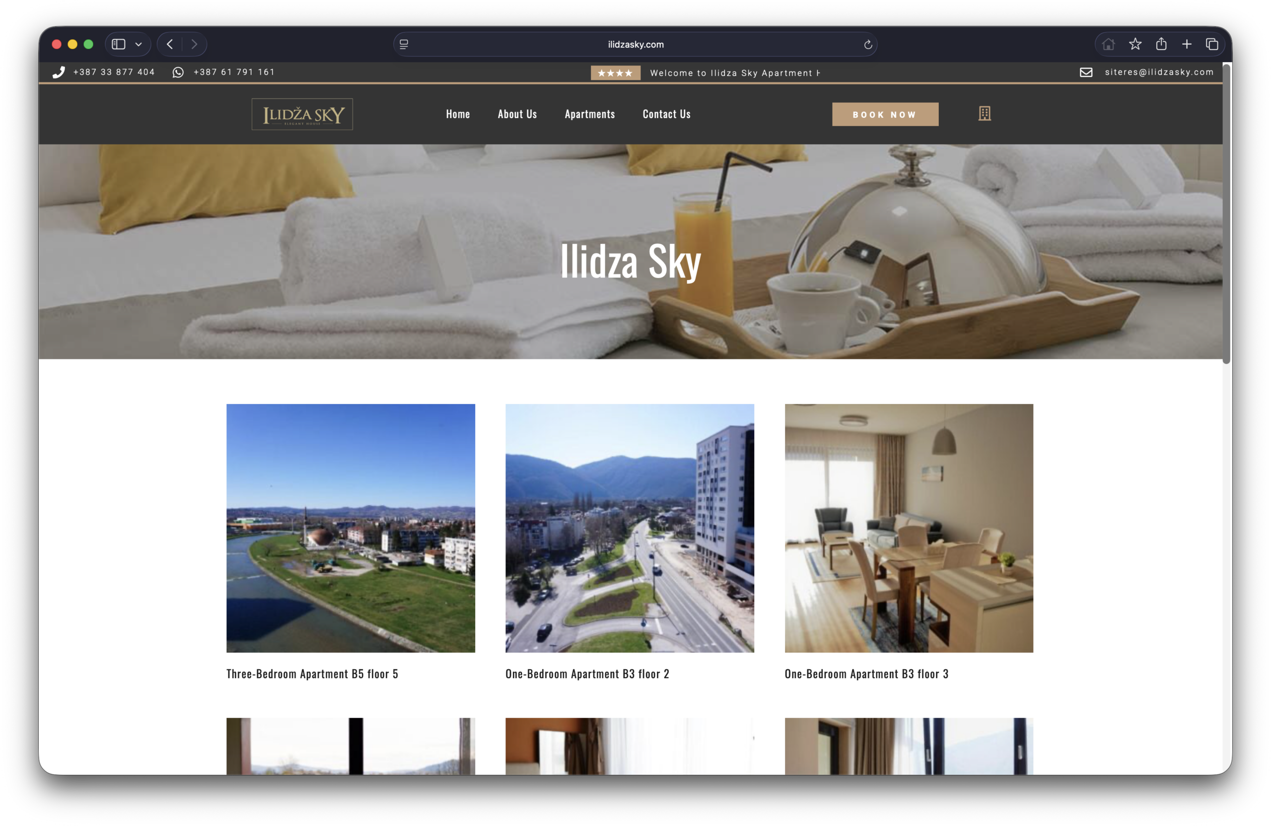The height and width of the screenshot is (826, 1271).
Task: Show the tab overview icon
Action: click(1212, 44)
